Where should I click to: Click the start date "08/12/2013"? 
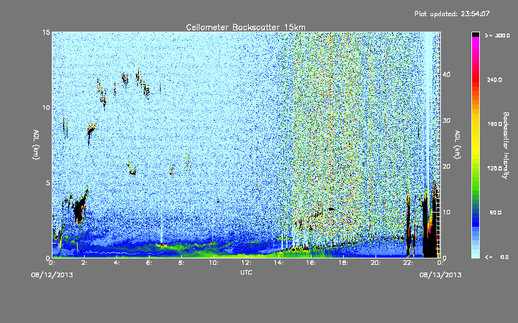(52, 275)
